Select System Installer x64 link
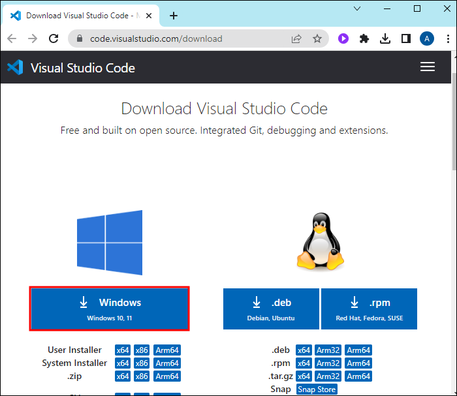The width and height of the screenshot is (457, 396). (123, 363)
